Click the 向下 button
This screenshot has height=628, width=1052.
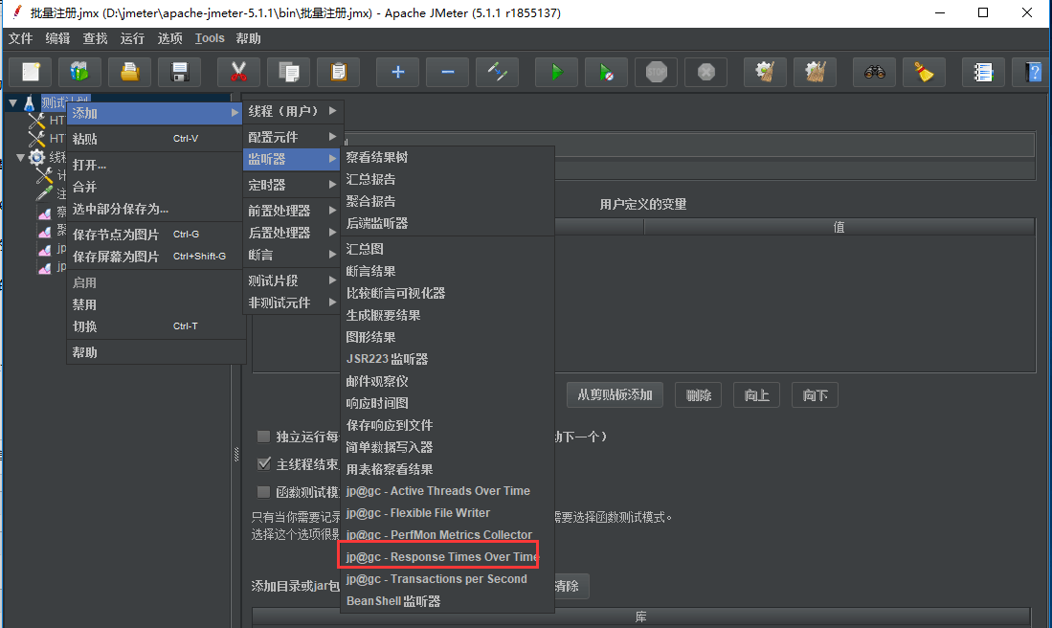(816, 395)
